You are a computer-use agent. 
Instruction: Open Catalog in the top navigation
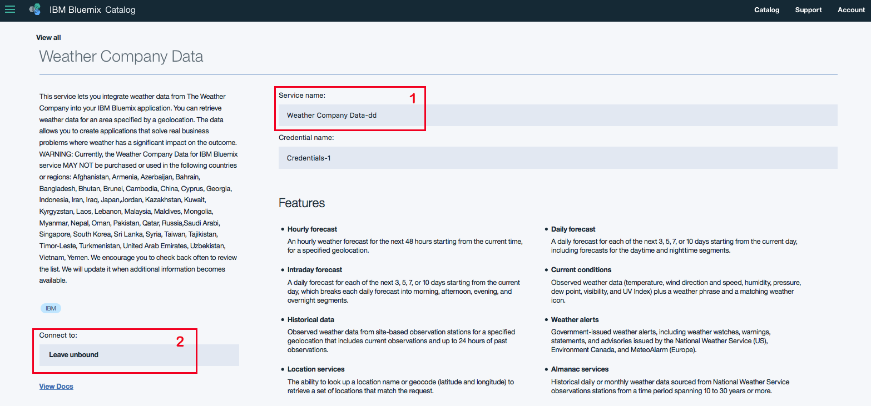(x=766, y=9)
